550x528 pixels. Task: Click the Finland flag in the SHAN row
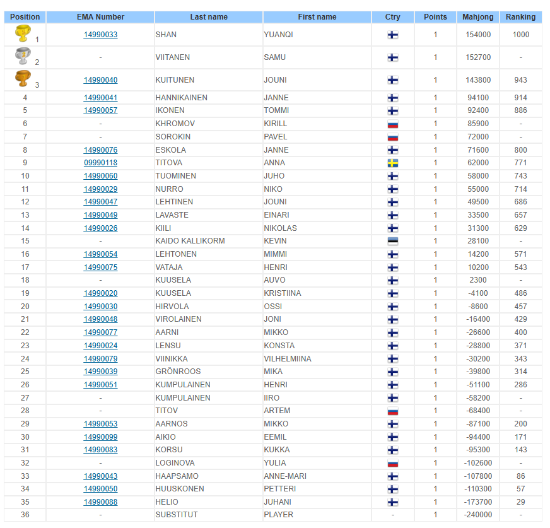(392, 35)
